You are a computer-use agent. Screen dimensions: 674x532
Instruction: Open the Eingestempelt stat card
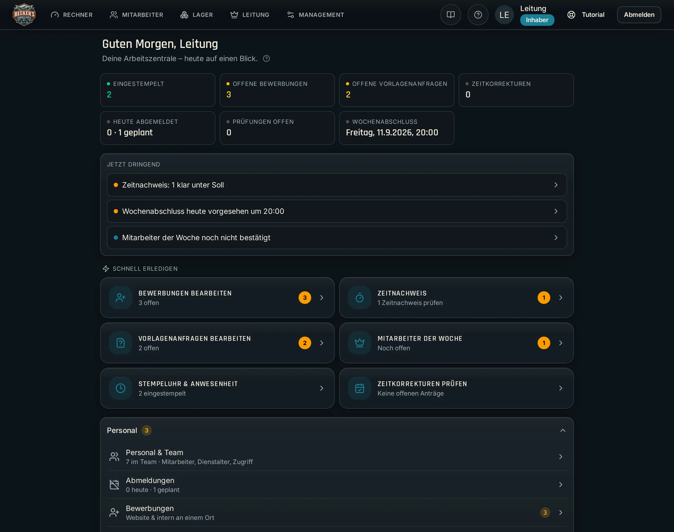pyautogui.click(x=157, y=90)
